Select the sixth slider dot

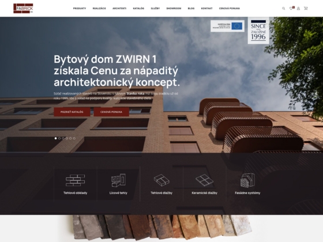pos(74,138)
